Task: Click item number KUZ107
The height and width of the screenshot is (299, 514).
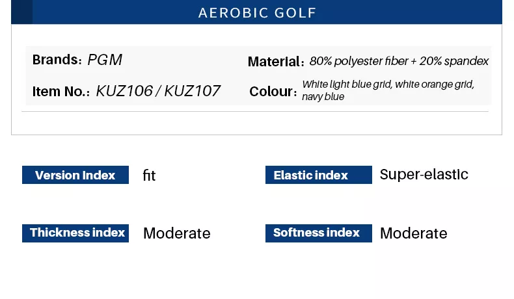Action: pos(192,92)
